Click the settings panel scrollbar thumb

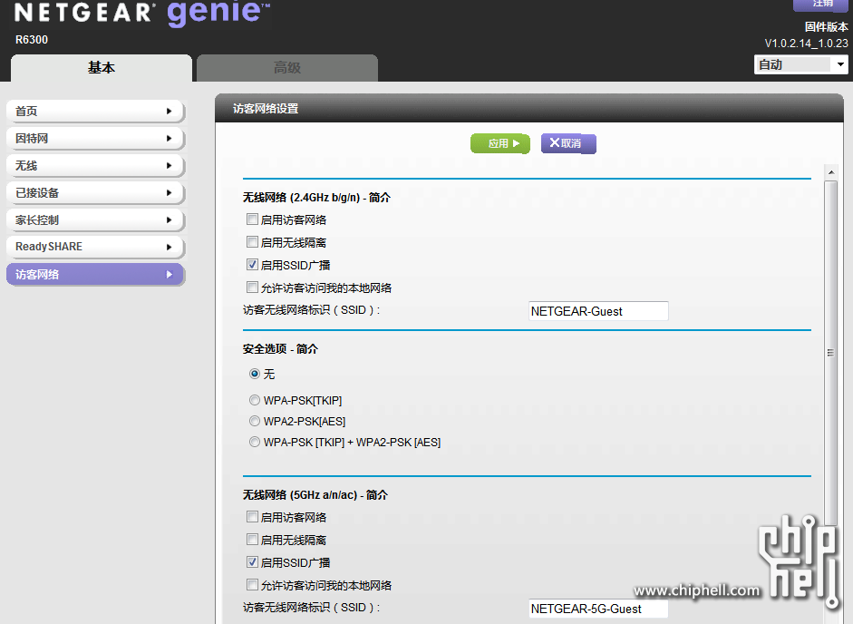[830, 352]
